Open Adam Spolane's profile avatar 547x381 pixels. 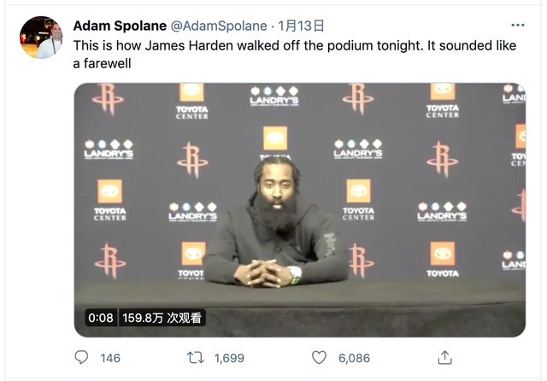(x=41, y=38)
